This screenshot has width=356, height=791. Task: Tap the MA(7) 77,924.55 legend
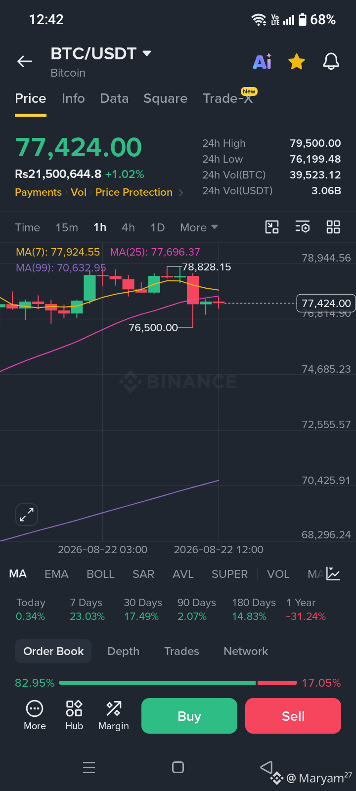point(58,252)
